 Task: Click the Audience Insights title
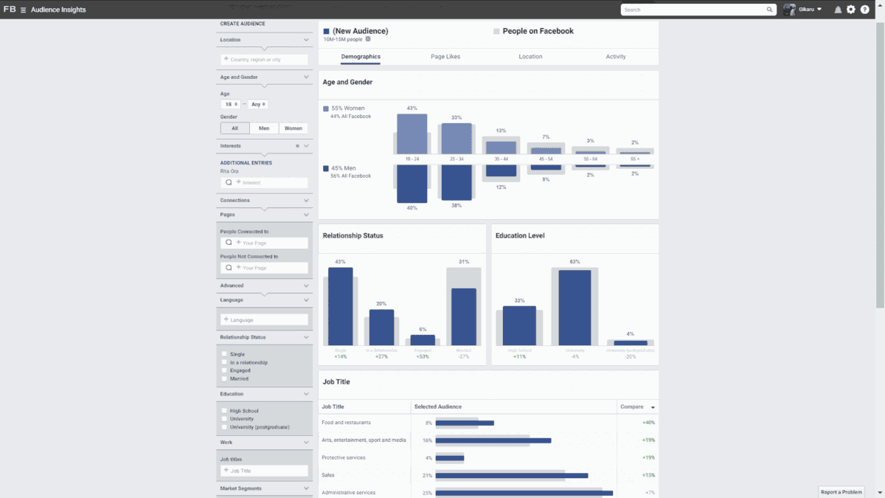[58, 10]
